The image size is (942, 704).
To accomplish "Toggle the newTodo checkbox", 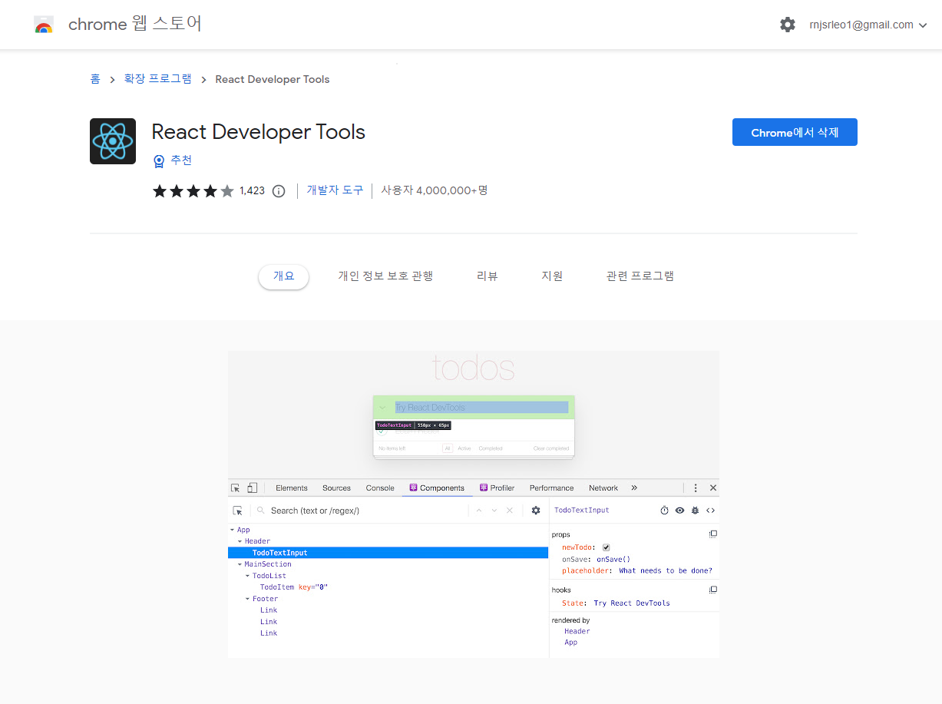I will (607, 547).
